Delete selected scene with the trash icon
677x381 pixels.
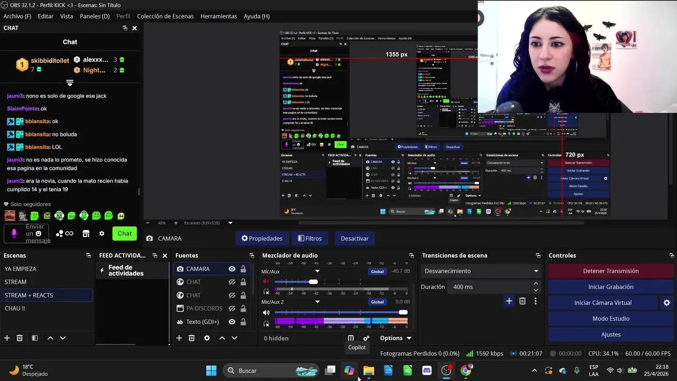point(20,338)
